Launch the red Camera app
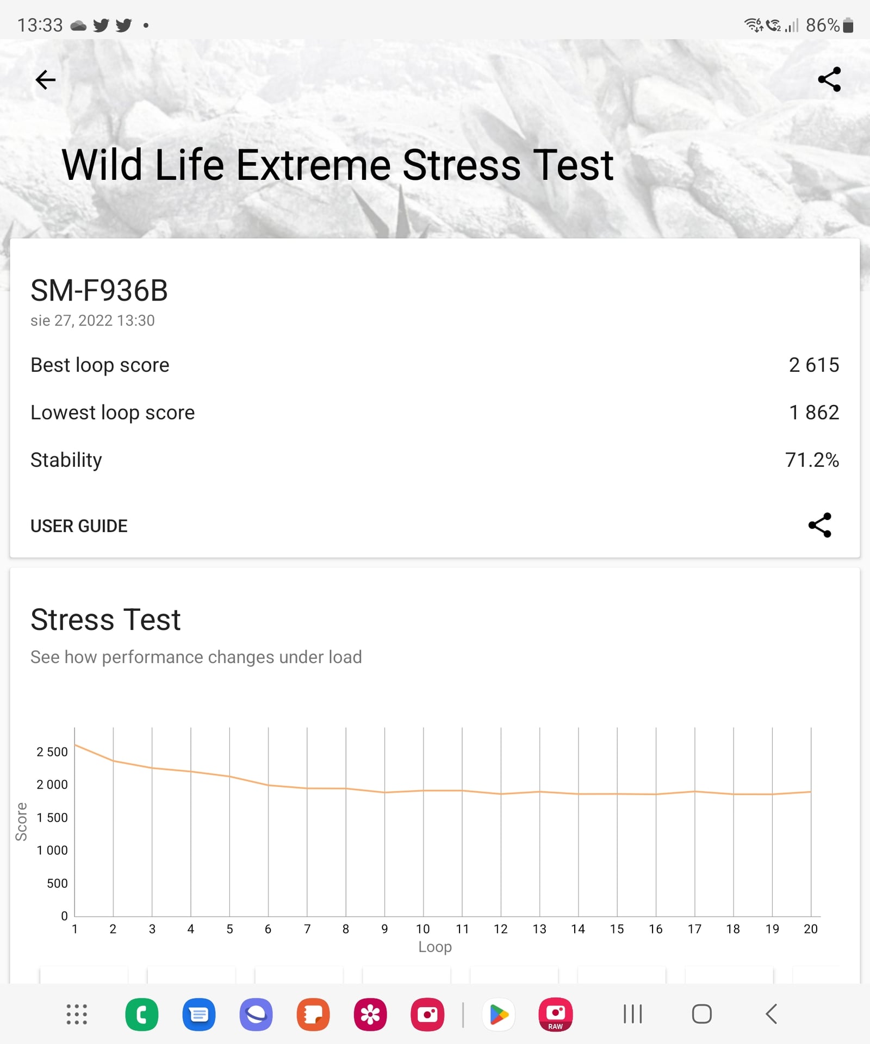The image size is (870, 1044). tap(427, 1014)
